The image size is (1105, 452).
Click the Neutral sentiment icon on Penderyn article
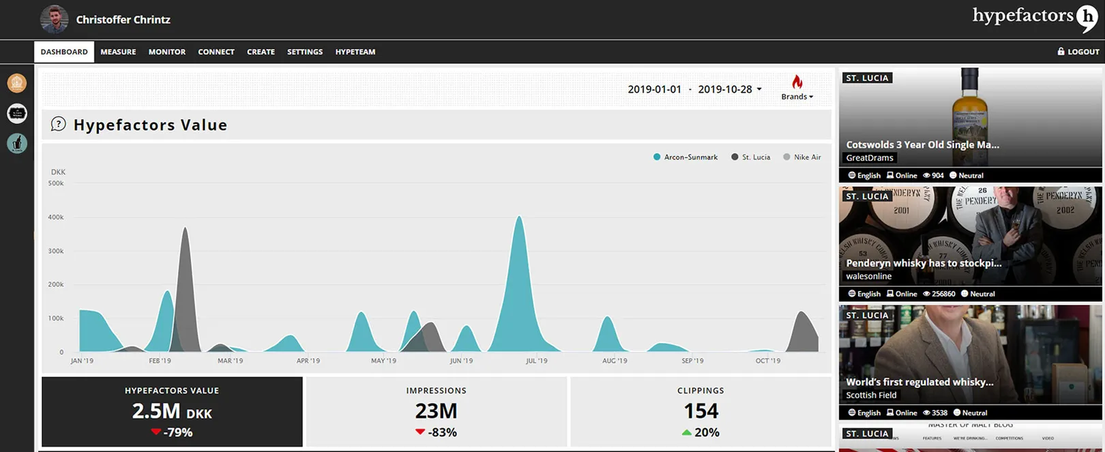click(964, 293)
